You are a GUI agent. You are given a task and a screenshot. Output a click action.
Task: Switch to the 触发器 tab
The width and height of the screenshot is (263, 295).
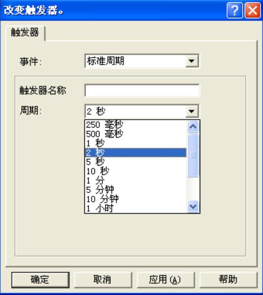[25, 33]
